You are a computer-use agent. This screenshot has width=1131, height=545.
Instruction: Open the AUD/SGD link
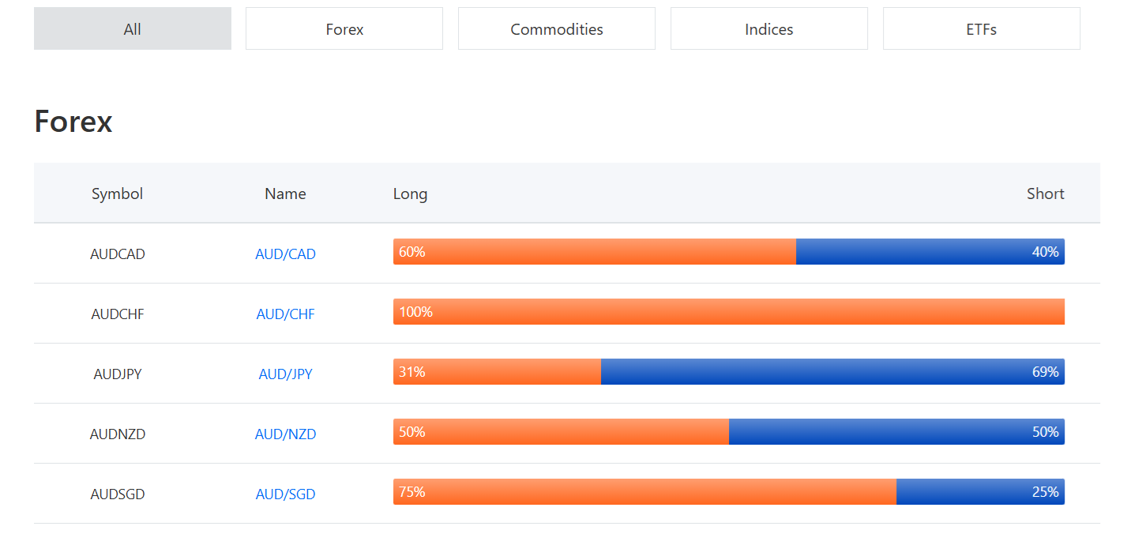tap(285, 494)
